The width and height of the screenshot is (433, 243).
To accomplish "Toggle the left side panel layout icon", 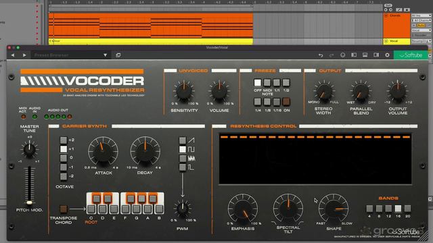I will click(x=354, y=55).
